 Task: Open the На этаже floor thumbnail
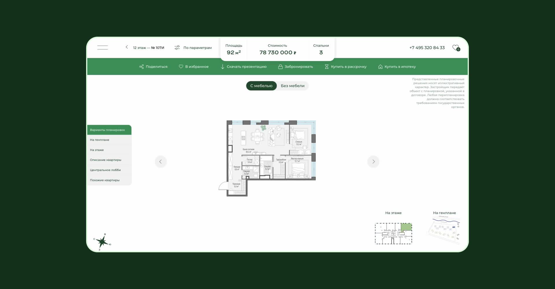[393, 233]
